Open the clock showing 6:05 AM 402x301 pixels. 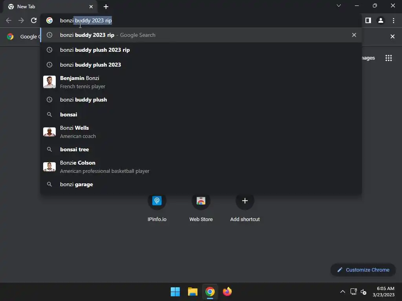point(384,292)
